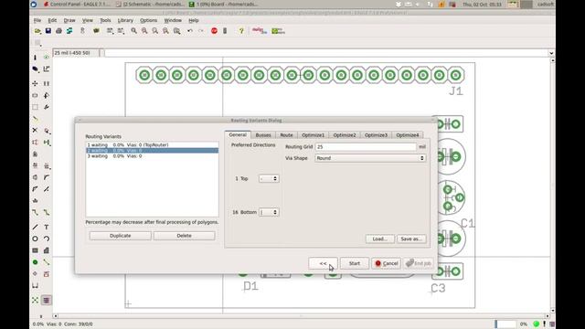Open the Library menu
The image size is (585, 329).
click(x=125, y=20)
